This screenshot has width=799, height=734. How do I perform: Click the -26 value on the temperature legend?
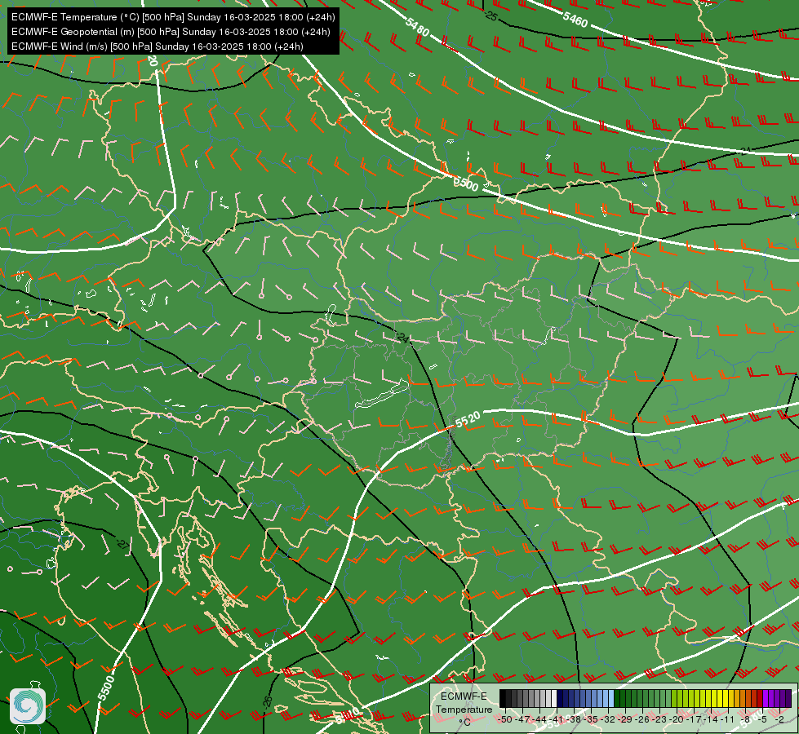642,720
